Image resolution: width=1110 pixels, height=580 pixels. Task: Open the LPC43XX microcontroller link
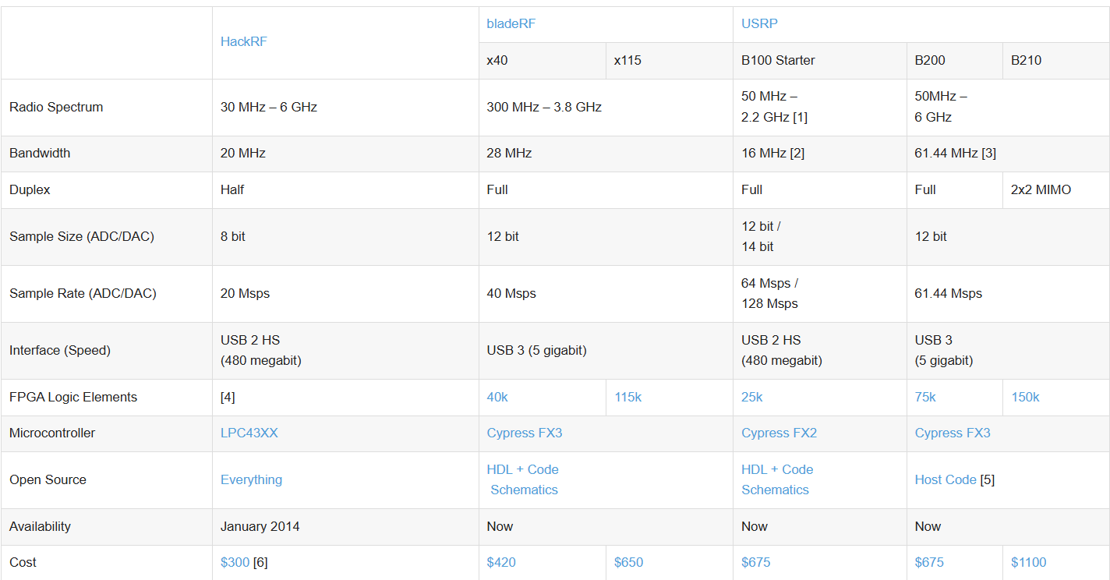[x=249, y=433]
